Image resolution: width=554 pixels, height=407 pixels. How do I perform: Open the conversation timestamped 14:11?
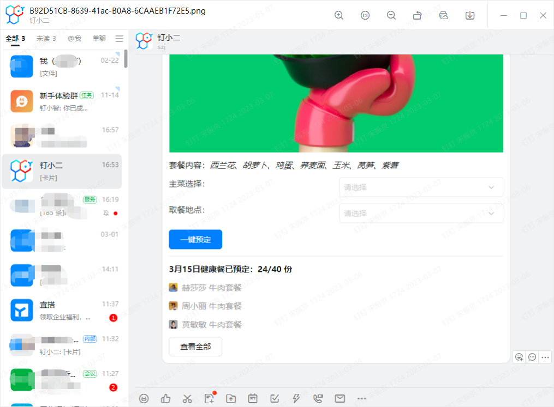pyautogui.click(x=62, y=276)
